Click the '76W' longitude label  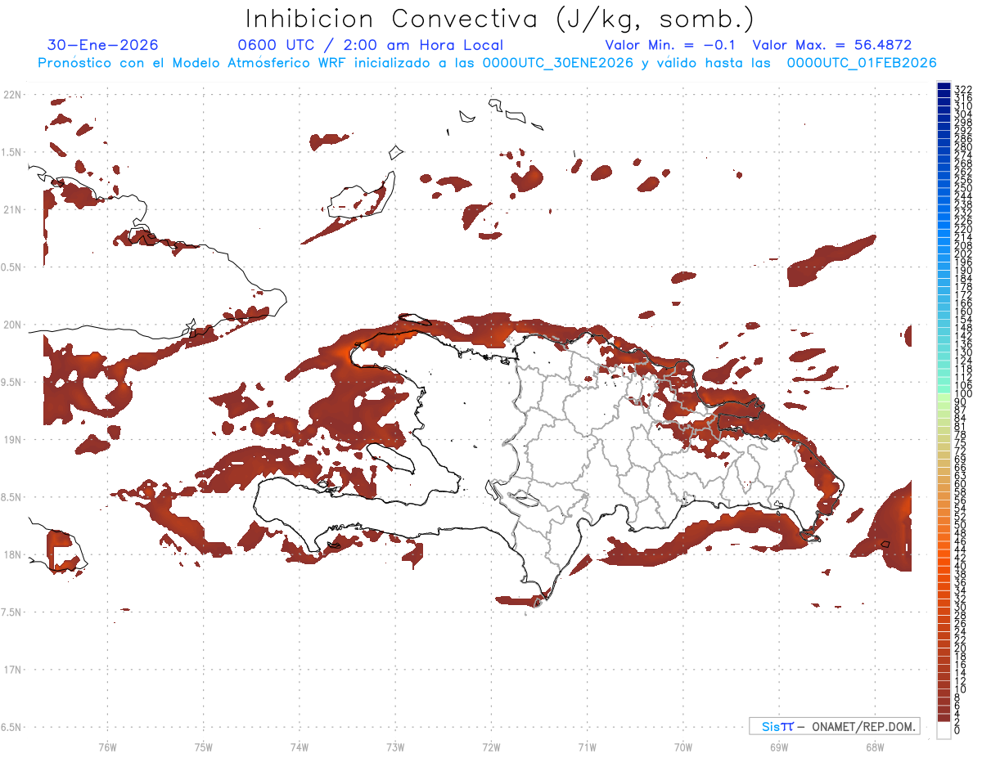coord(107,747)
